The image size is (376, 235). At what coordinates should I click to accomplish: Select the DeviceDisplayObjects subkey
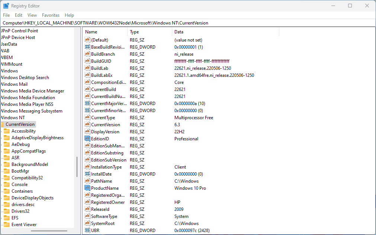(32, 198)
